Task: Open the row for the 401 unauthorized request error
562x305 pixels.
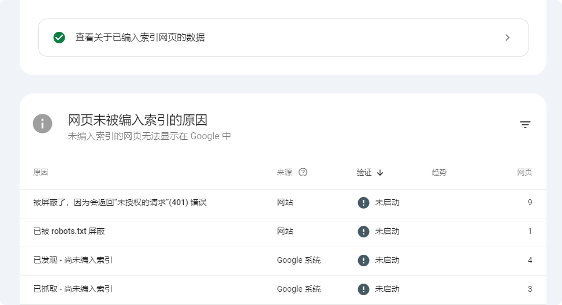Action: tap(283, 203)
